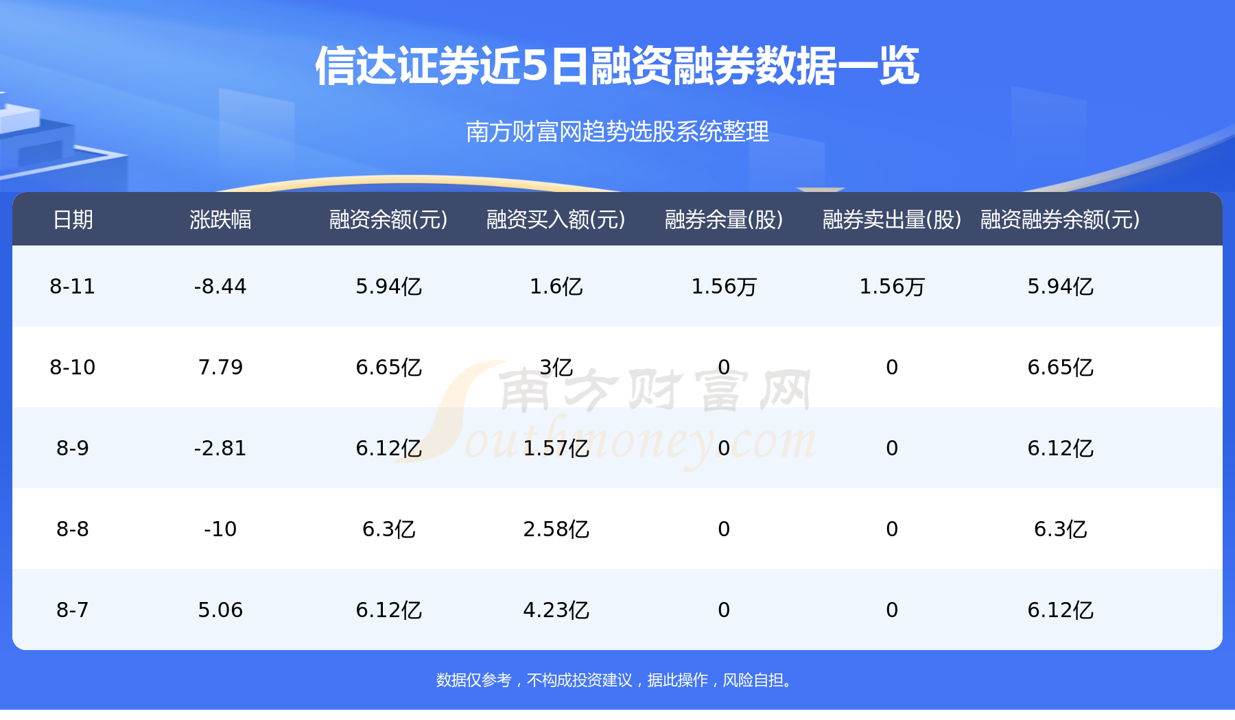Choose 8-8 融券卖出量 value 0
The width and height of the screenshot is (1235, 720).
892,529
